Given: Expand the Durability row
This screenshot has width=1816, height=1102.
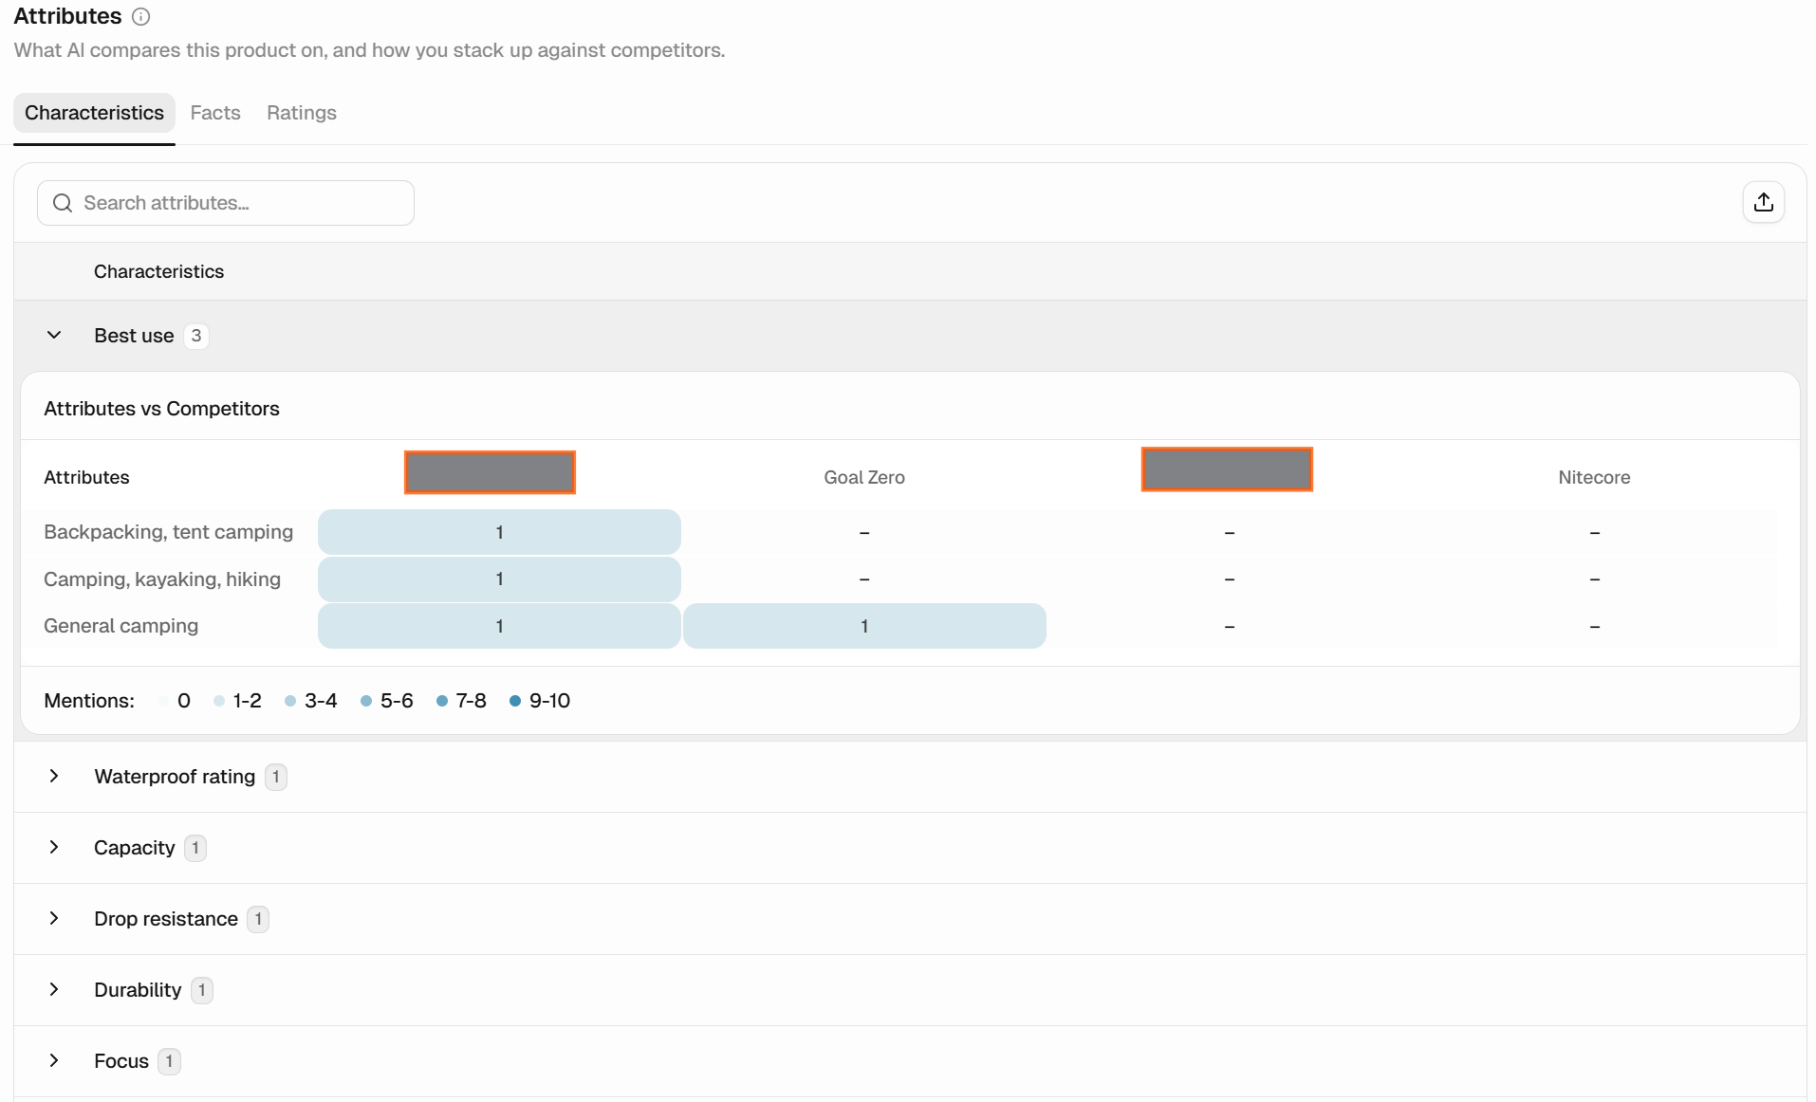Looking at the screenshot, I should click(54, 989).
